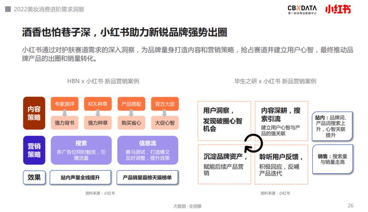Click the subtitle paragraph starting 小红书通过对护肤赛道
The width and height of the screenshot is (368, 212).
pyautogui.click(x=188, y=54)
